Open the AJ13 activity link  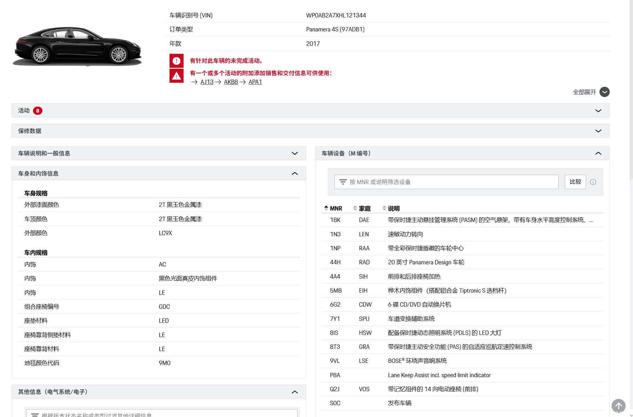click(x=207, y=82)
